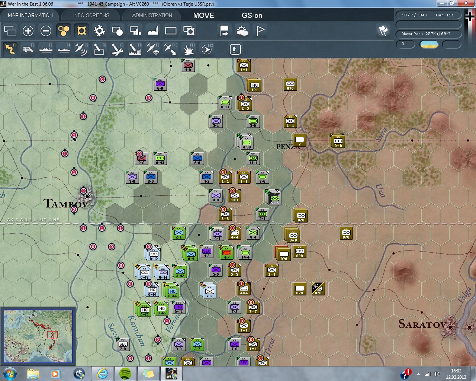Select the F10 air transfer mode
Viewport: 476px width, 381px height.
(x=171, y=49)
